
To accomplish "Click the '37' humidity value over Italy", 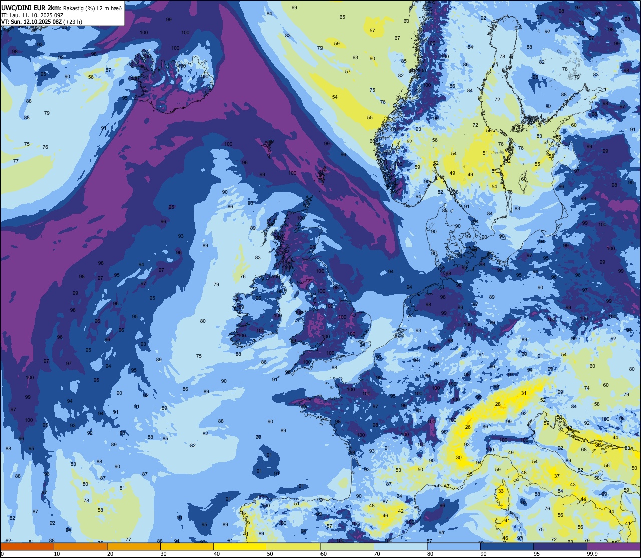I will [x=557, y=476].
